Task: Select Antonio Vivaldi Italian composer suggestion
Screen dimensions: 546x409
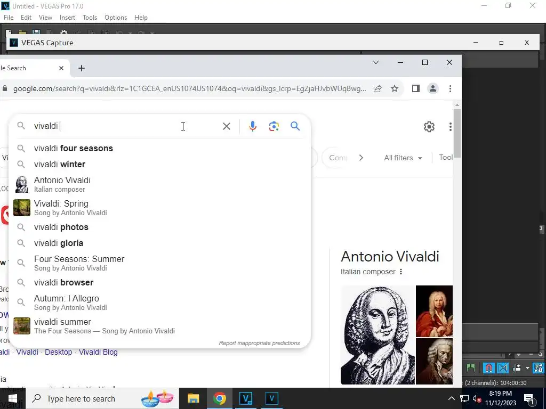Action: [160, 184]
